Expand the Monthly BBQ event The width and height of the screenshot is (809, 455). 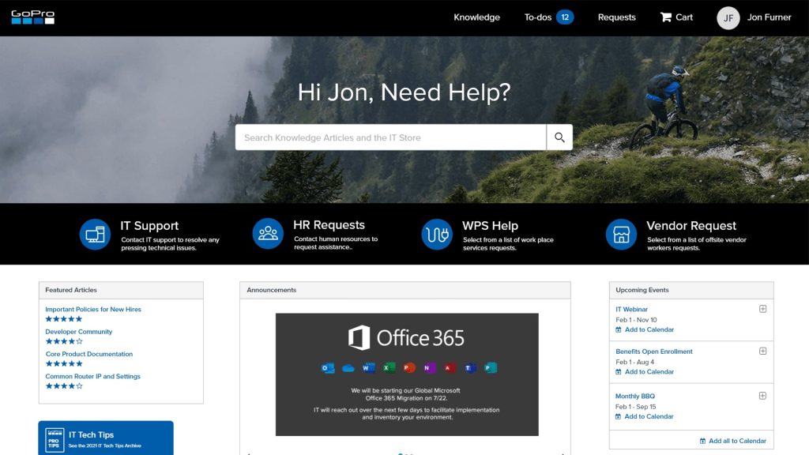click(762, 396)
